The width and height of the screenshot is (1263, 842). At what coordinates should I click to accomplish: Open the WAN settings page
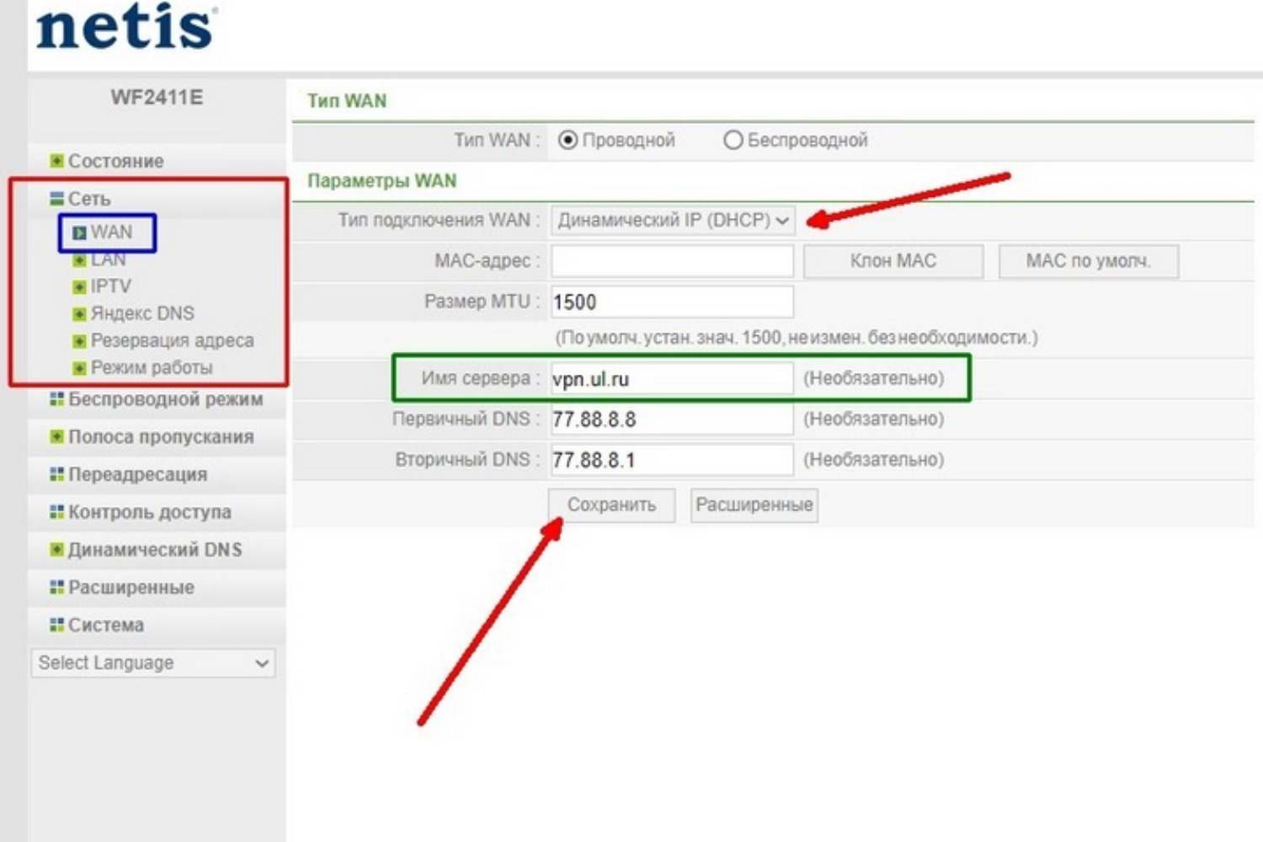click(110, 232)
